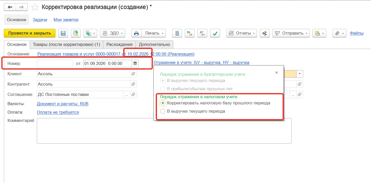Show the Дт/Кт postings icon
Viewport: 371px width, 183px height.
202,33
